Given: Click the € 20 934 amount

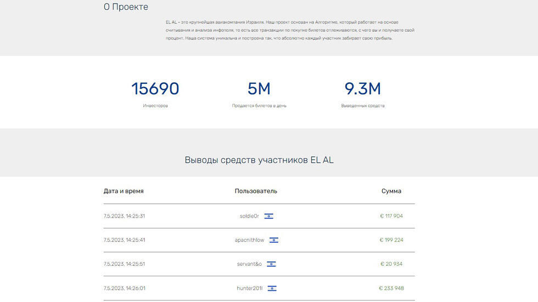Looking at the screenshot, I should 391,264.
